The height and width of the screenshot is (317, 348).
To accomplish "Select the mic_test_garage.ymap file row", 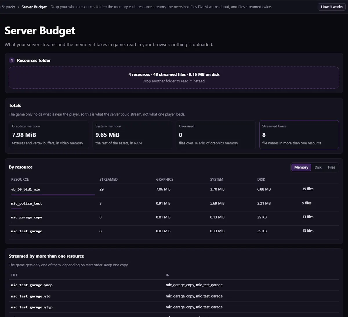I will pos(174,285).
